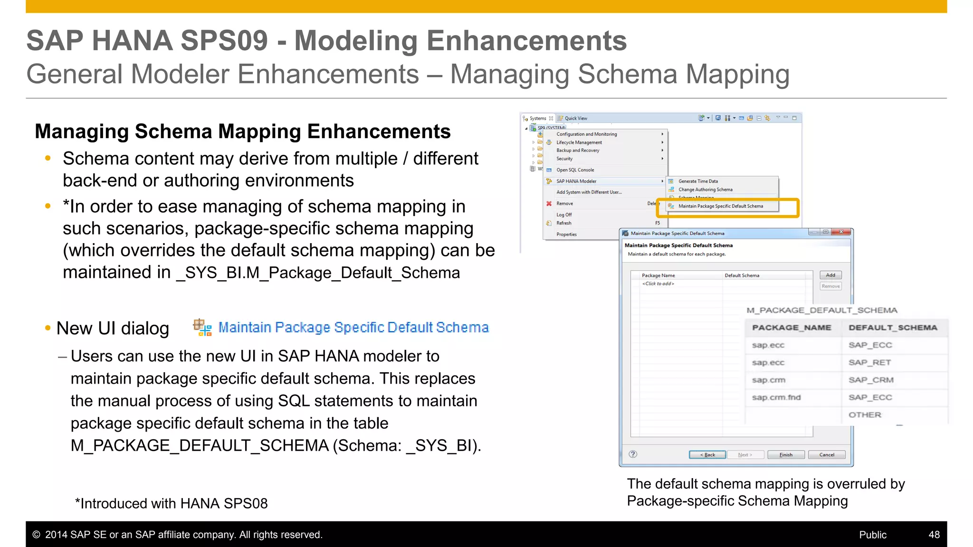Open help via the question mark icon
973x547 pixels.
click(x=633, y=454)
